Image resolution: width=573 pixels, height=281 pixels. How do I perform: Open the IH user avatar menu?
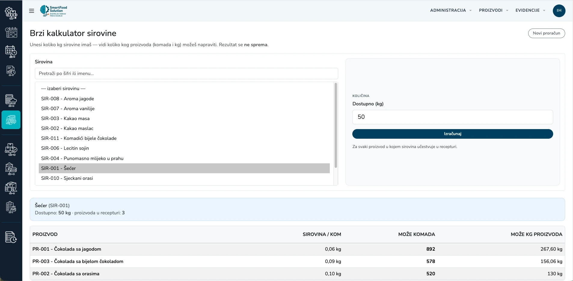pos(559,11)
